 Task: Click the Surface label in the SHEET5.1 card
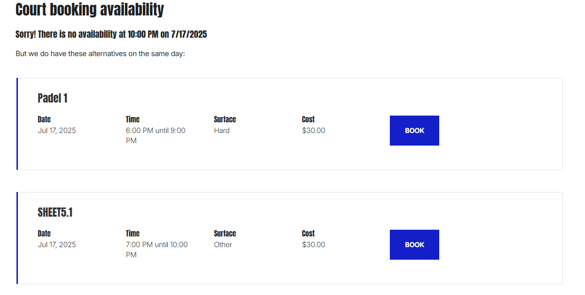click(225, 234)
